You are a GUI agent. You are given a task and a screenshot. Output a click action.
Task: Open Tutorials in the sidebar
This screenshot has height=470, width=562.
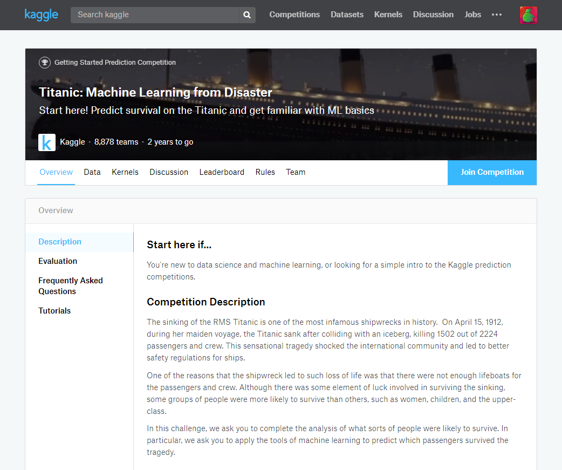(54, 311)
